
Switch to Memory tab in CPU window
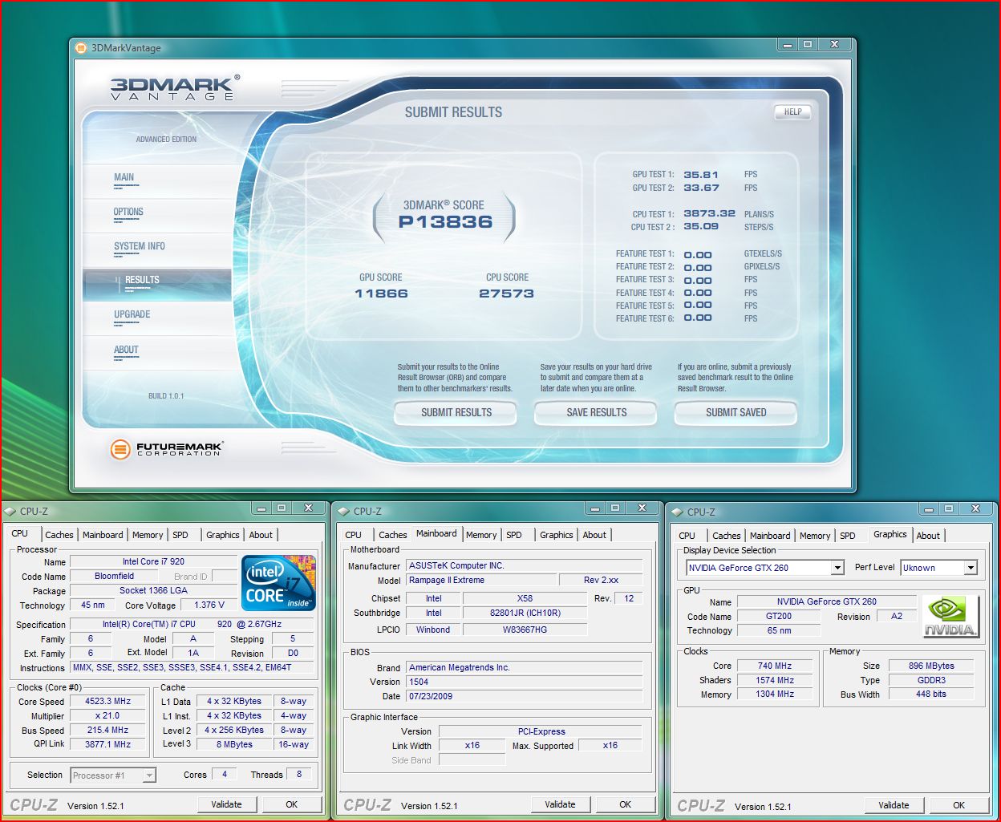point(148,535)
